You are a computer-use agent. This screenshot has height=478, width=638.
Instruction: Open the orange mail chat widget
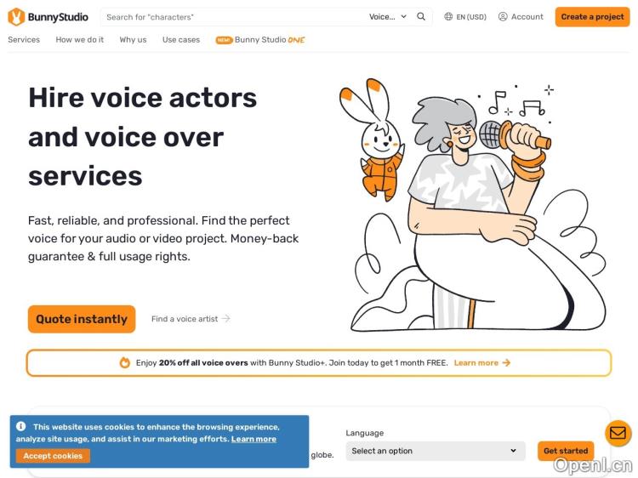point(618,433)
